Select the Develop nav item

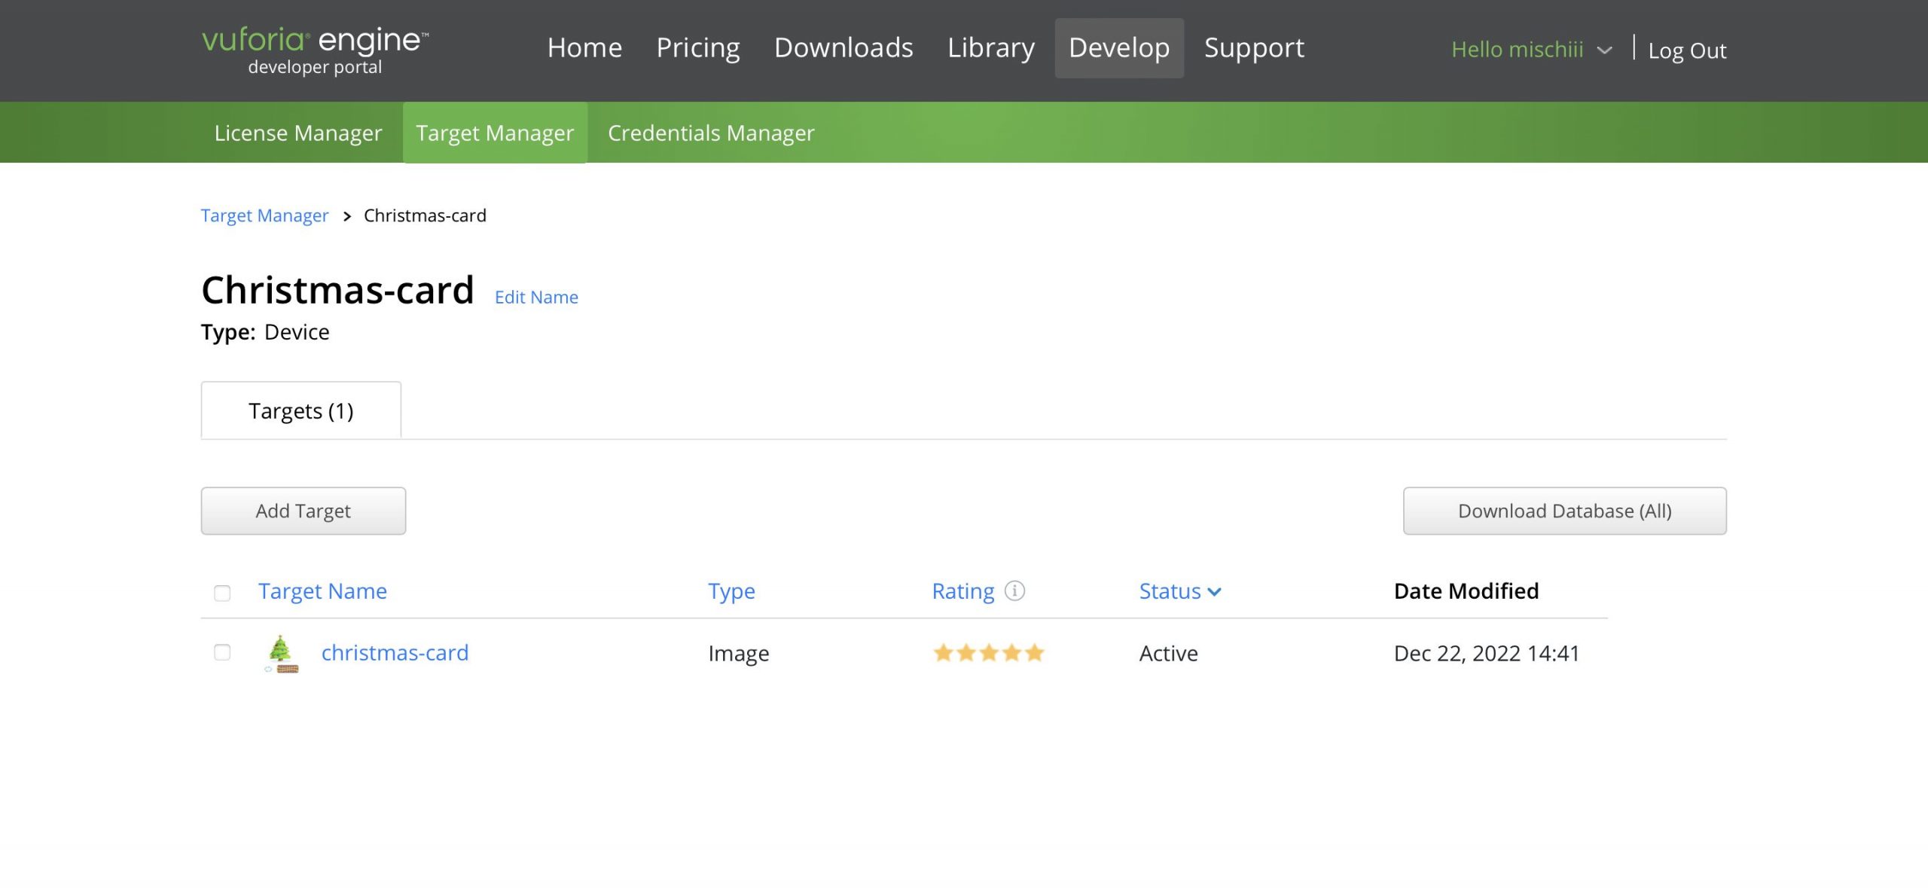[1119, 48]
